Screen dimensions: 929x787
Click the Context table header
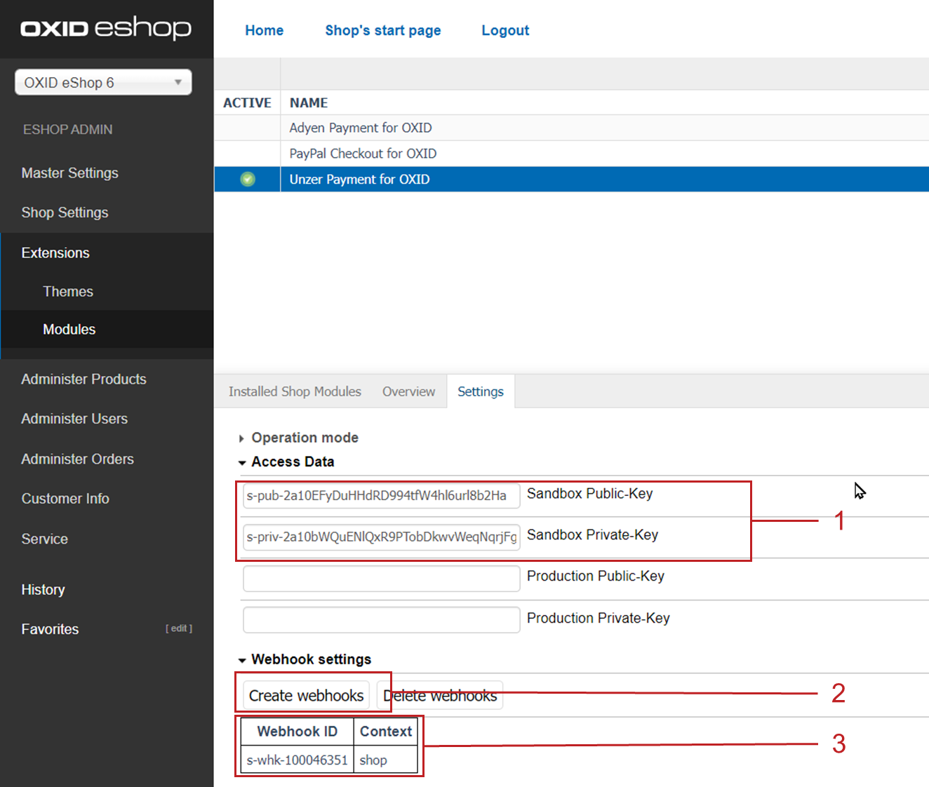pyautogui.click(x=386, y=731)
